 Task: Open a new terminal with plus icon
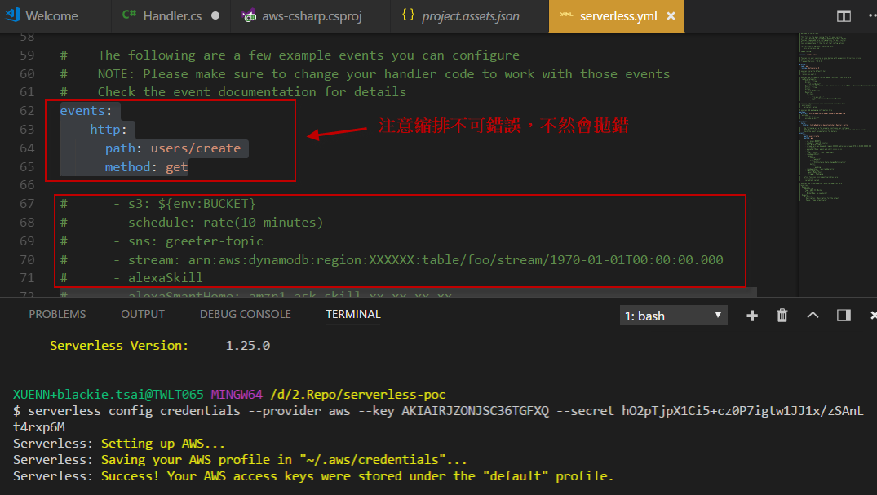coord(752,316)
